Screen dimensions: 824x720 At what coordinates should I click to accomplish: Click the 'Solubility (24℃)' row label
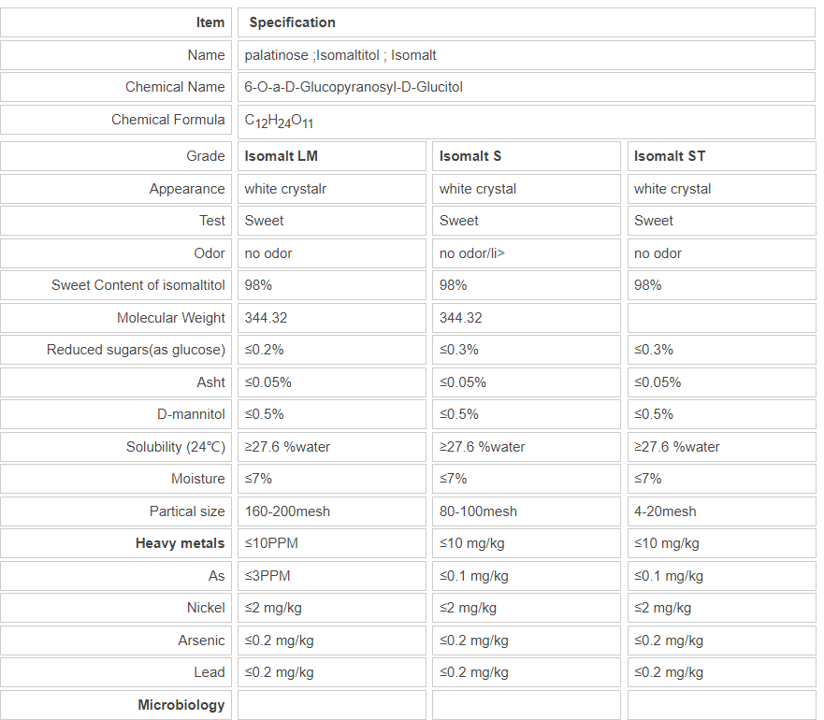click(x=175, y=447)
